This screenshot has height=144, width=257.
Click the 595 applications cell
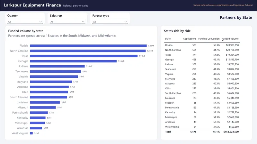click(194, 50)
